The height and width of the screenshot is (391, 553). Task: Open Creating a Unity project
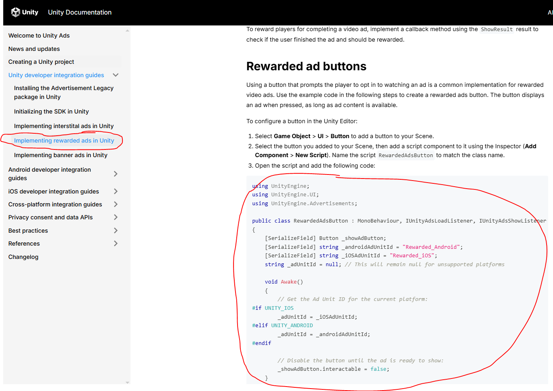pyautogui.click(x=41, y=62)
